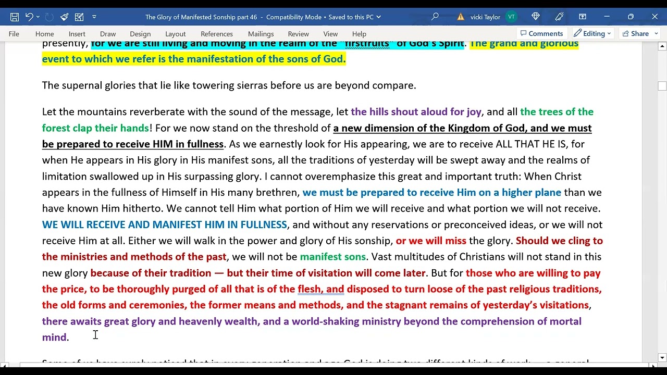This screenshot has height=375, width=667.
Task: Click red "because of their tradition" text
Action: coord(151,273)
